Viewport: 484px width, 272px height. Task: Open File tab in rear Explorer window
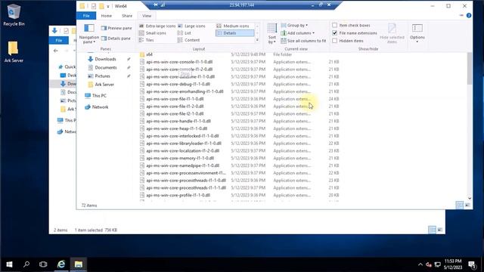click(x=59, y=40)
